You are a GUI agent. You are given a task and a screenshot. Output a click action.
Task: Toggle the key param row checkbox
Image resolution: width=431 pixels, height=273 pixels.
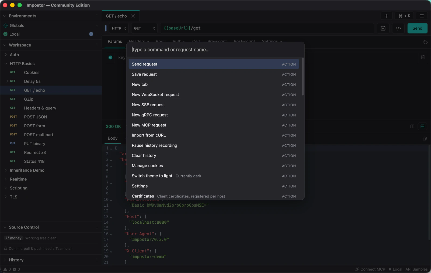click(110, 57)
